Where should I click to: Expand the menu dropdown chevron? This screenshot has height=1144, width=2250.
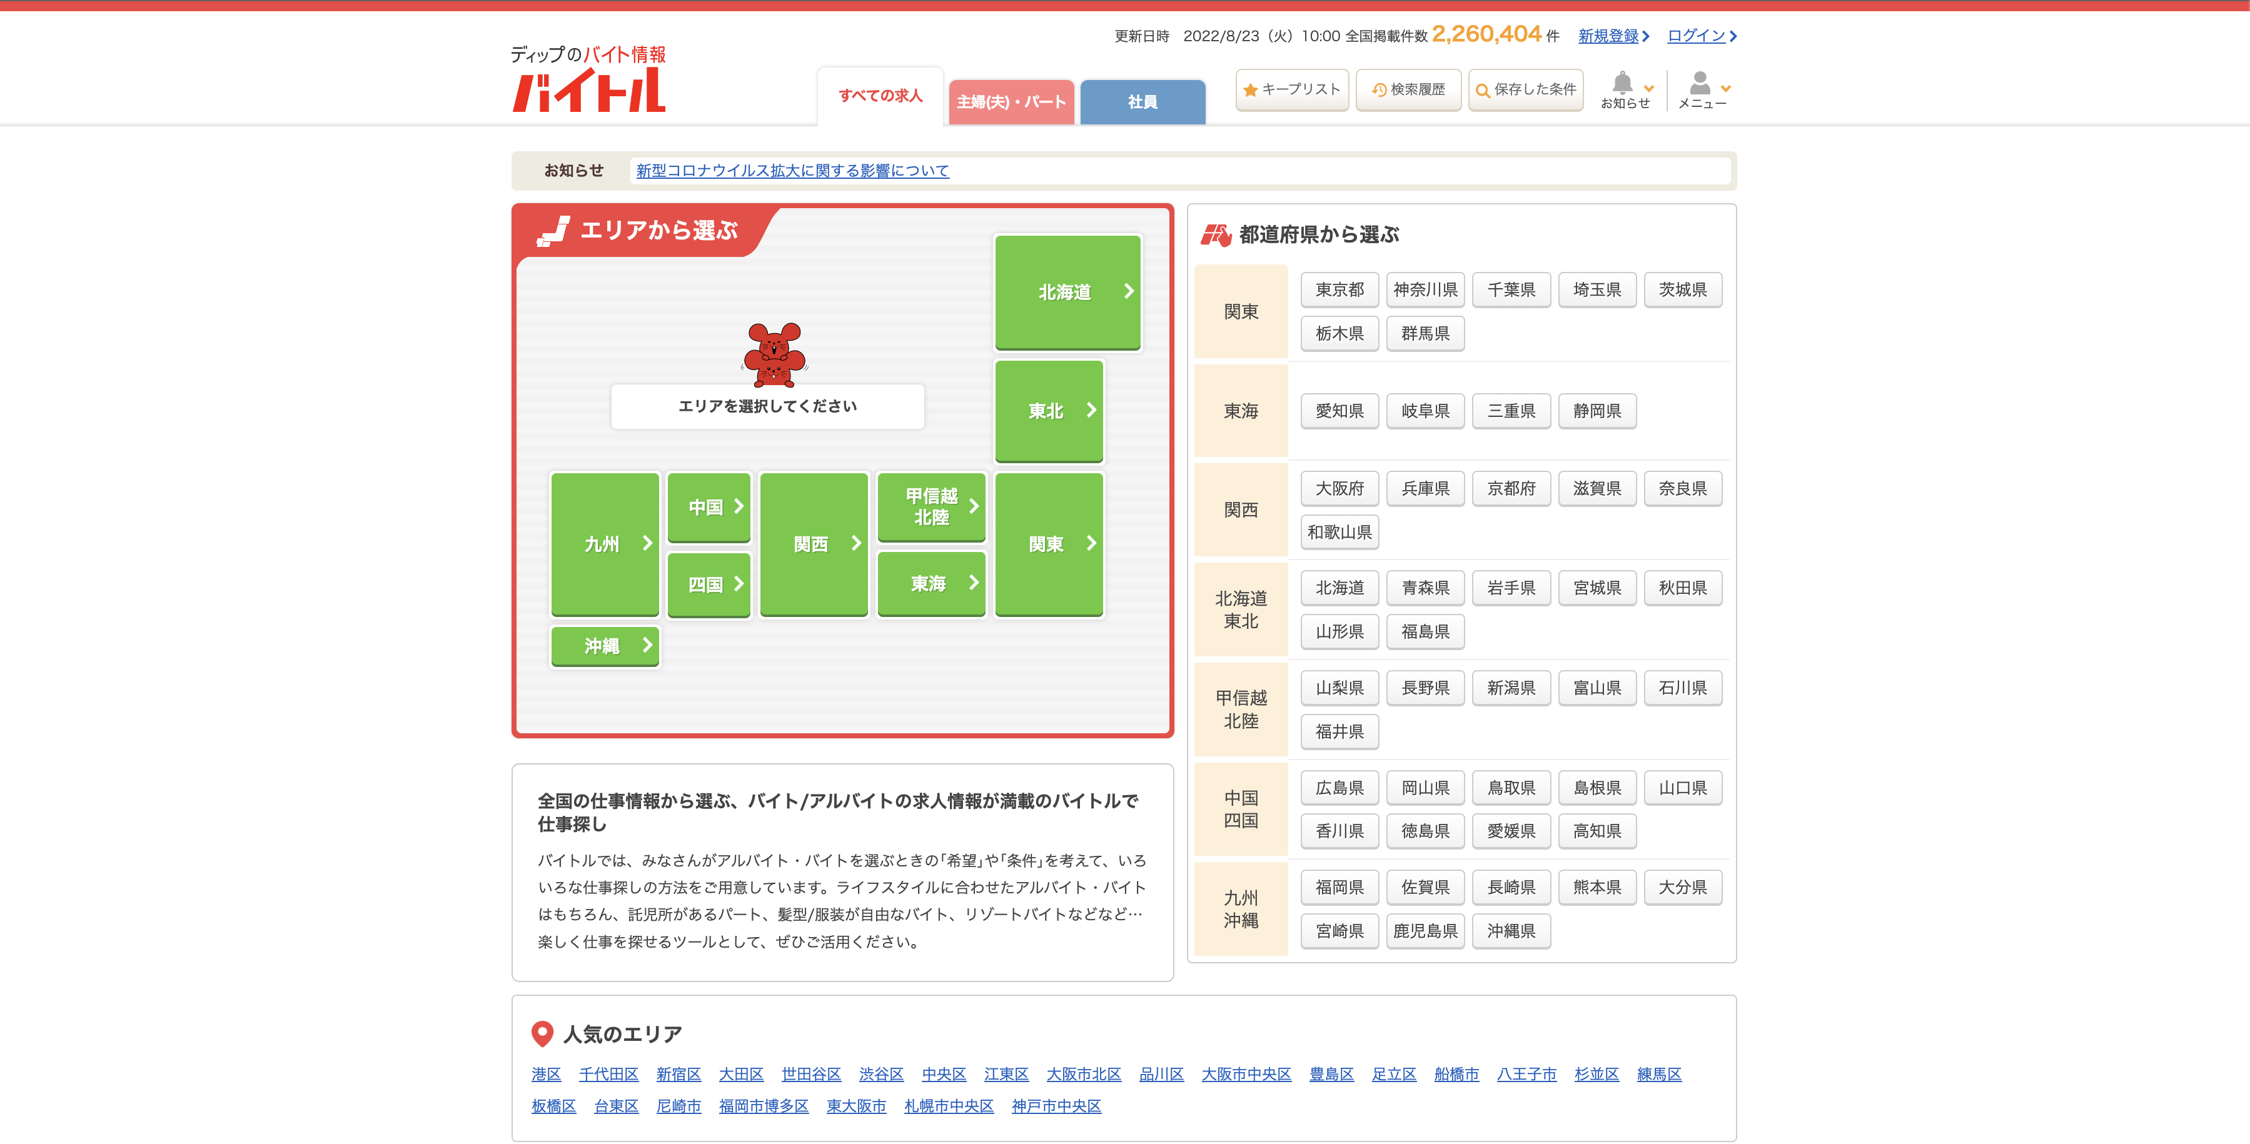(1726, 88)
